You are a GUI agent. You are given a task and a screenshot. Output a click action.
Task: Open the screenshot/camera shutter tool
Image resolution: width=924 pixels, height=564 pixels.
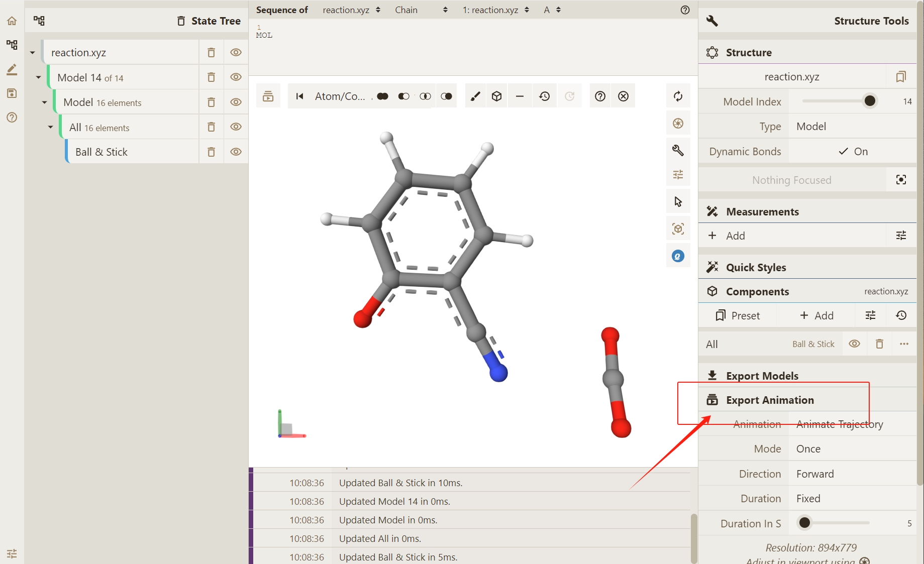(678, 124)
